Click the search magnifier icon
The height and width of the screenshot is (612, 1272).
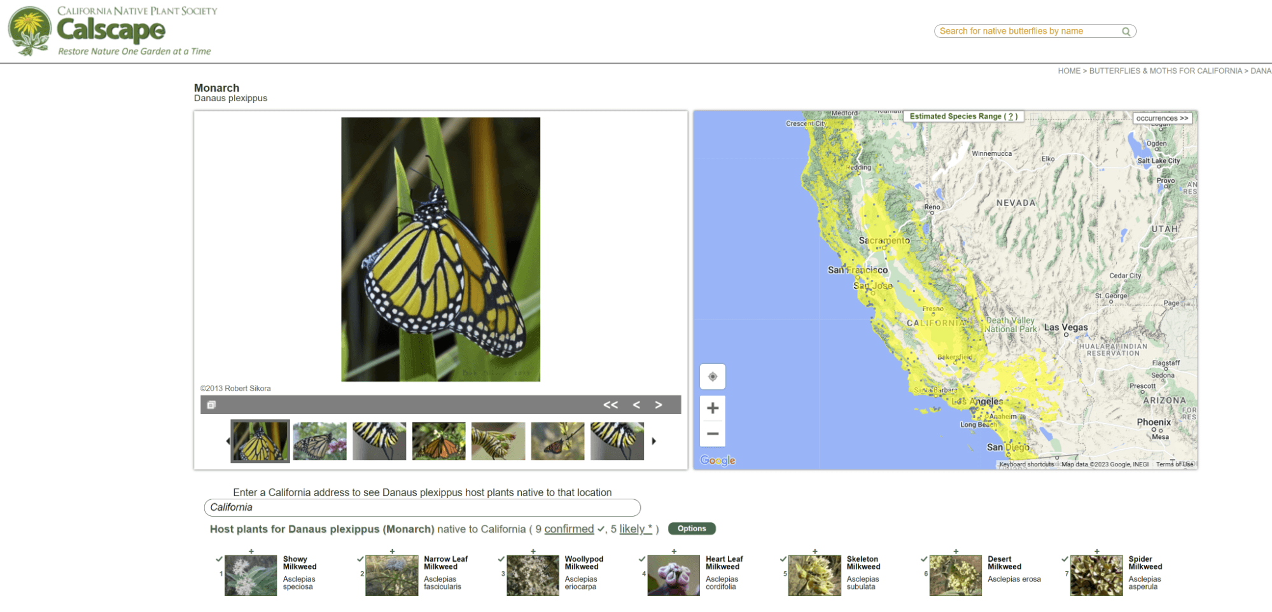click(1126, 32)
